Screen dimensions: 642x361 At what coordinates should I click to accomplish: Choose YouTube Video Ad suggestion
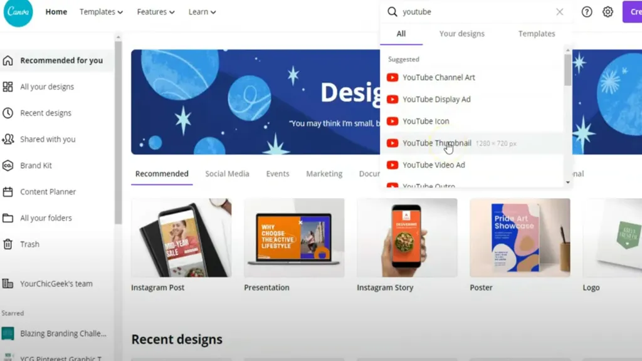click(x=471, y=165)
